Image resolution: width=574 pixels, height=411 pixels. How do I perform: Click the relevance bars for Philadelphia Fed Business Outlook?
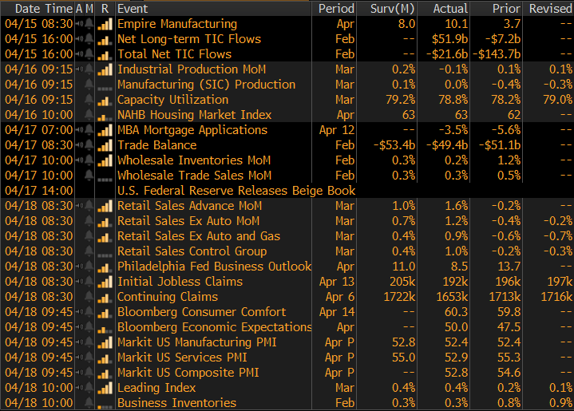click(105, 267)
